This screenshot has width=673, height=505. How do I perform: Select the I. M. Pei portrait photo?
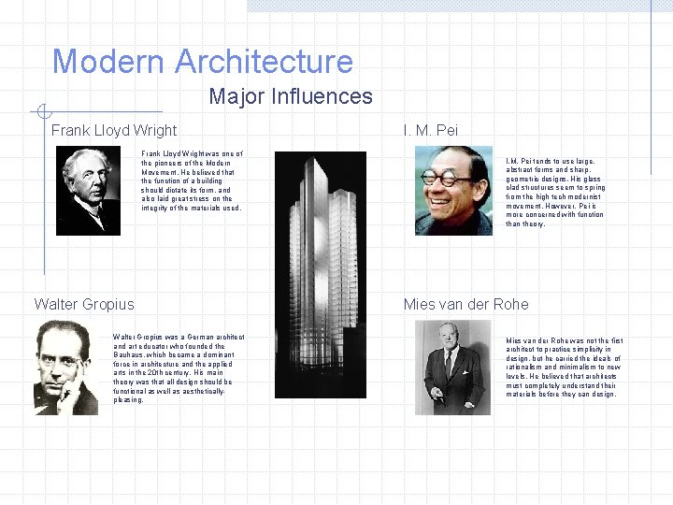(x=453, y=191)
